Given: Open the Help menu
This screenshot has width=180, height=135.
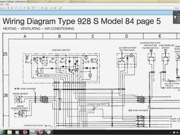Looking at the screenshot, I should tap(7, 4).
